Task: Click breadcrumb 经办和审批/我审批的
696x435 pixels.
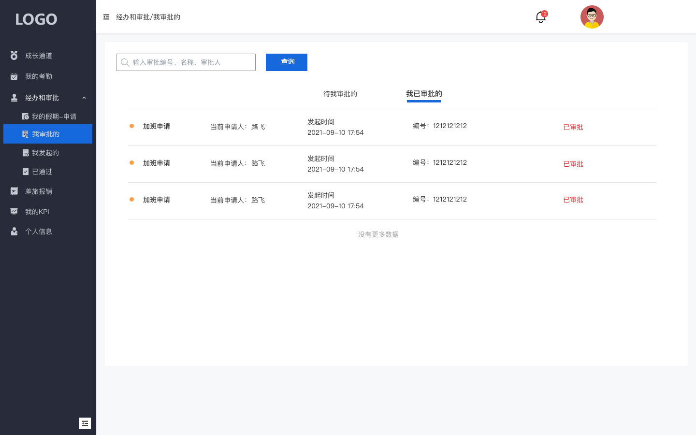Action: point(148,17)
